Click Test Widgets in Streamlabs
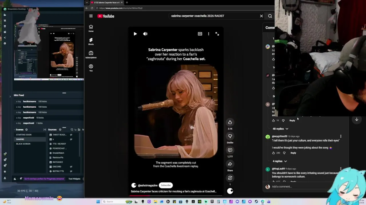Viewport: 366px width, 205px height. click(x=74, y=179)
